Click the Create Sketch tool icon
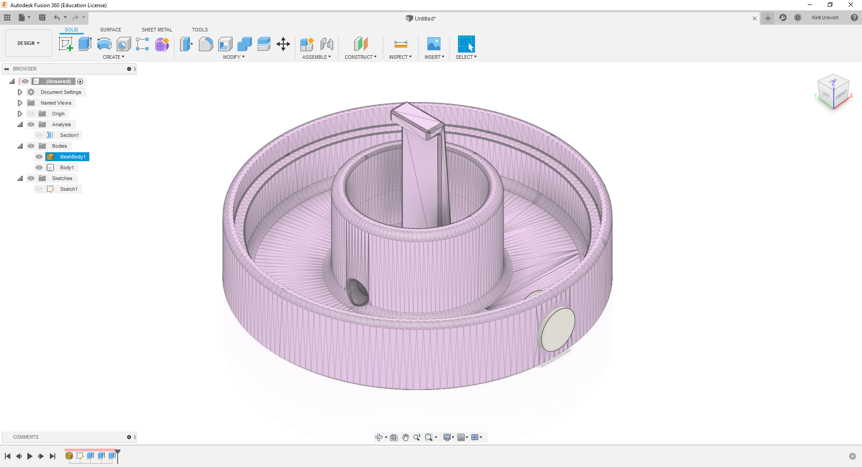Image resolution: width=862 pixels, height=467 pixels. [66, 44]
